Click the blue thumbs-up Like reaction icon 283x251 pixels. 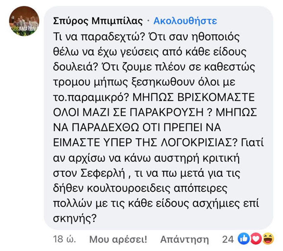tap(244, 239)
